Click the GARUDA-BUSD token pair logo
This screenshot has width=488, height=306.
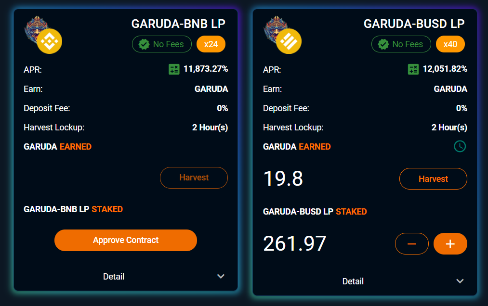click(282, 35)
